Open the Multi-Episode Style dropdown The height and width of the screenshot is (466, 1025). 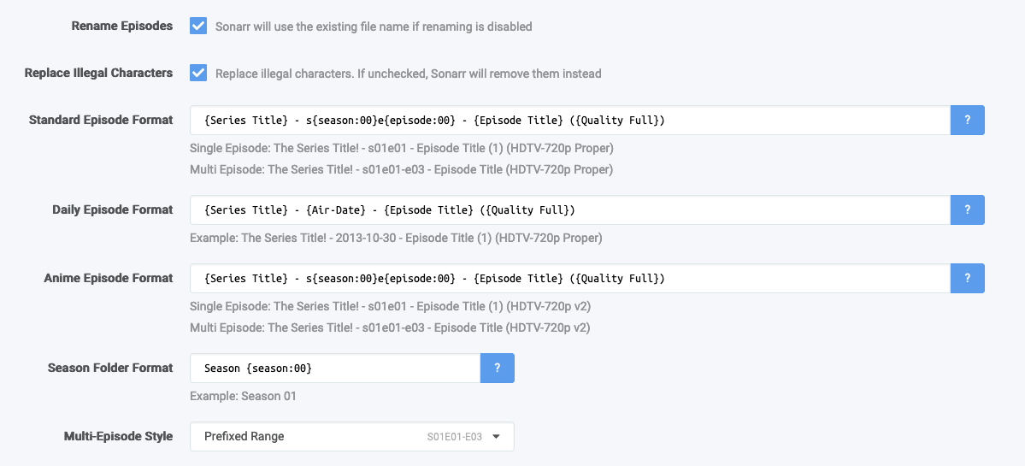[x=351, y=437]
